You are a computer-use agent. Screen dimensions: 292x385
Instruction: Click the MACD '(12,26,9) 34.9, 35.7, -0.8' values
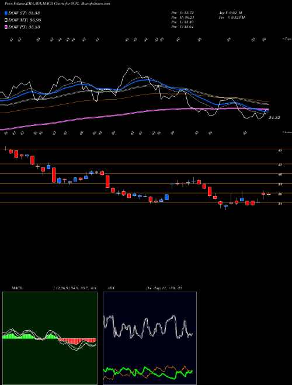[75, 288]
